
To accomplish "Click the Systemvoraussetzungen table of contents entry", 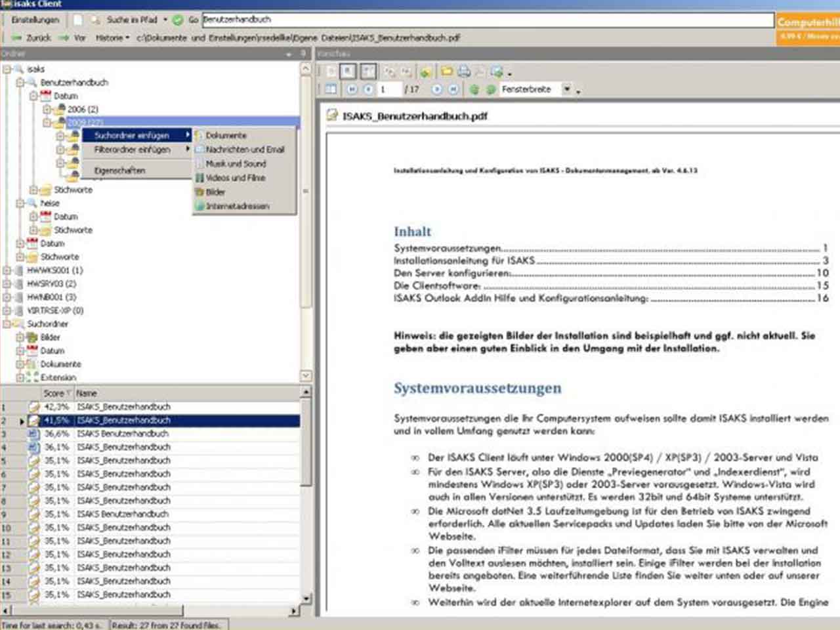I will pyautogui.click(x=610, y=248).
